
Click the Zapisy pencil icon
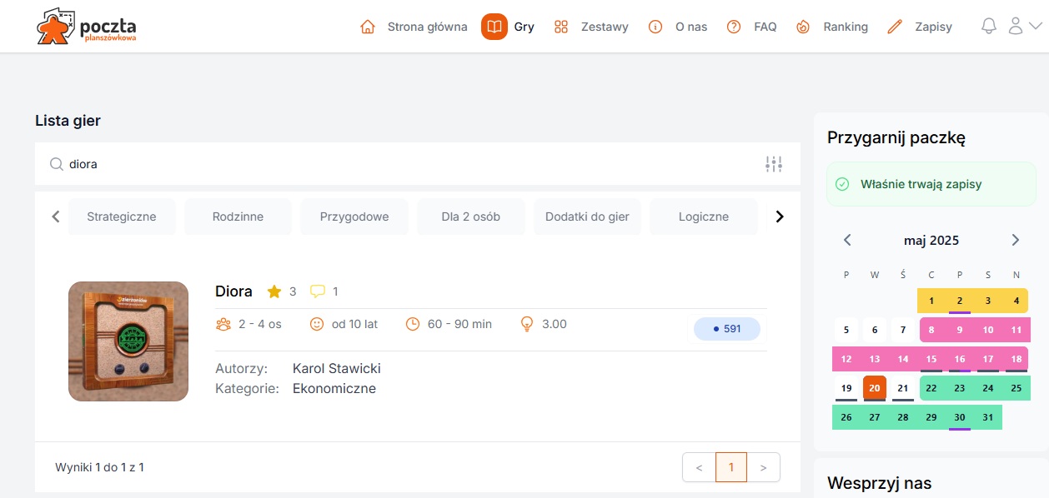(895, 27)
